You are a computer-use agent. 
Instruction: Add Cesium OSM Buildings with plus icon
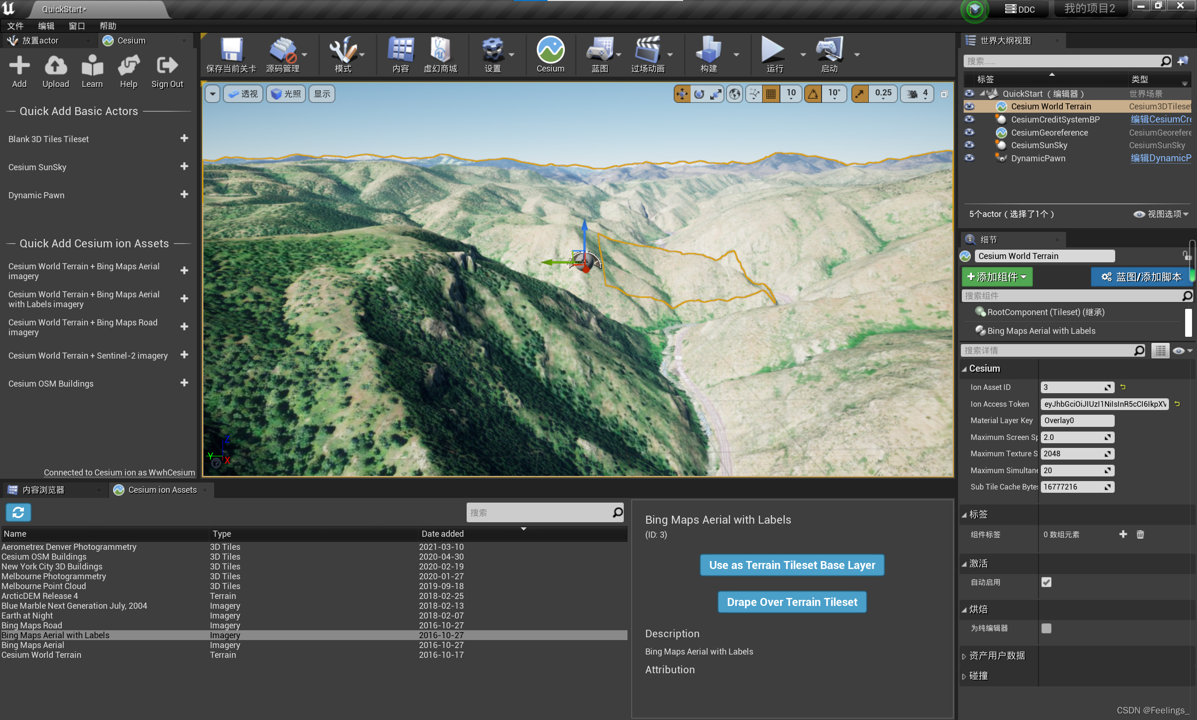[x=184, y=383]
